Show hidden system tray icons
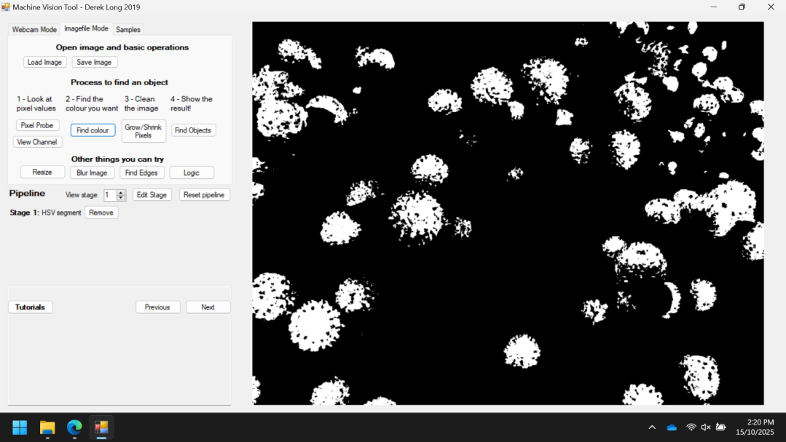The height and width of the screenshot is (442, 786). [x=652, y=427]
